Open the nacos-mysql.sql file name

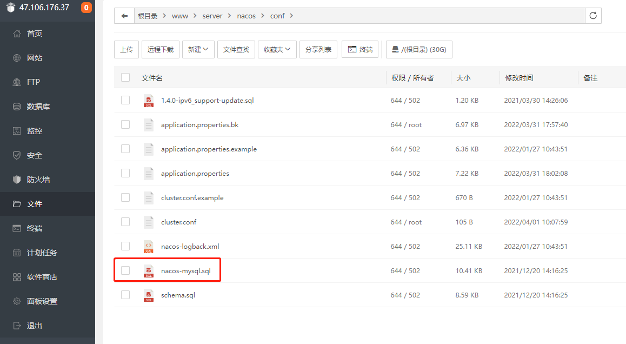pyautogui.click(x=185, y=271)
